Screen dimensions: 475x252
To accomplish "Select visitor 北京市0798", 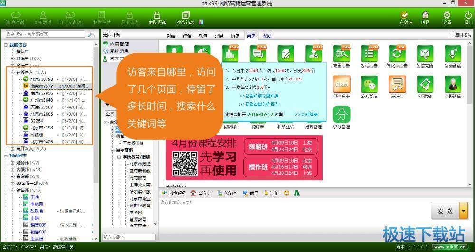I will (x=42, y=79).
